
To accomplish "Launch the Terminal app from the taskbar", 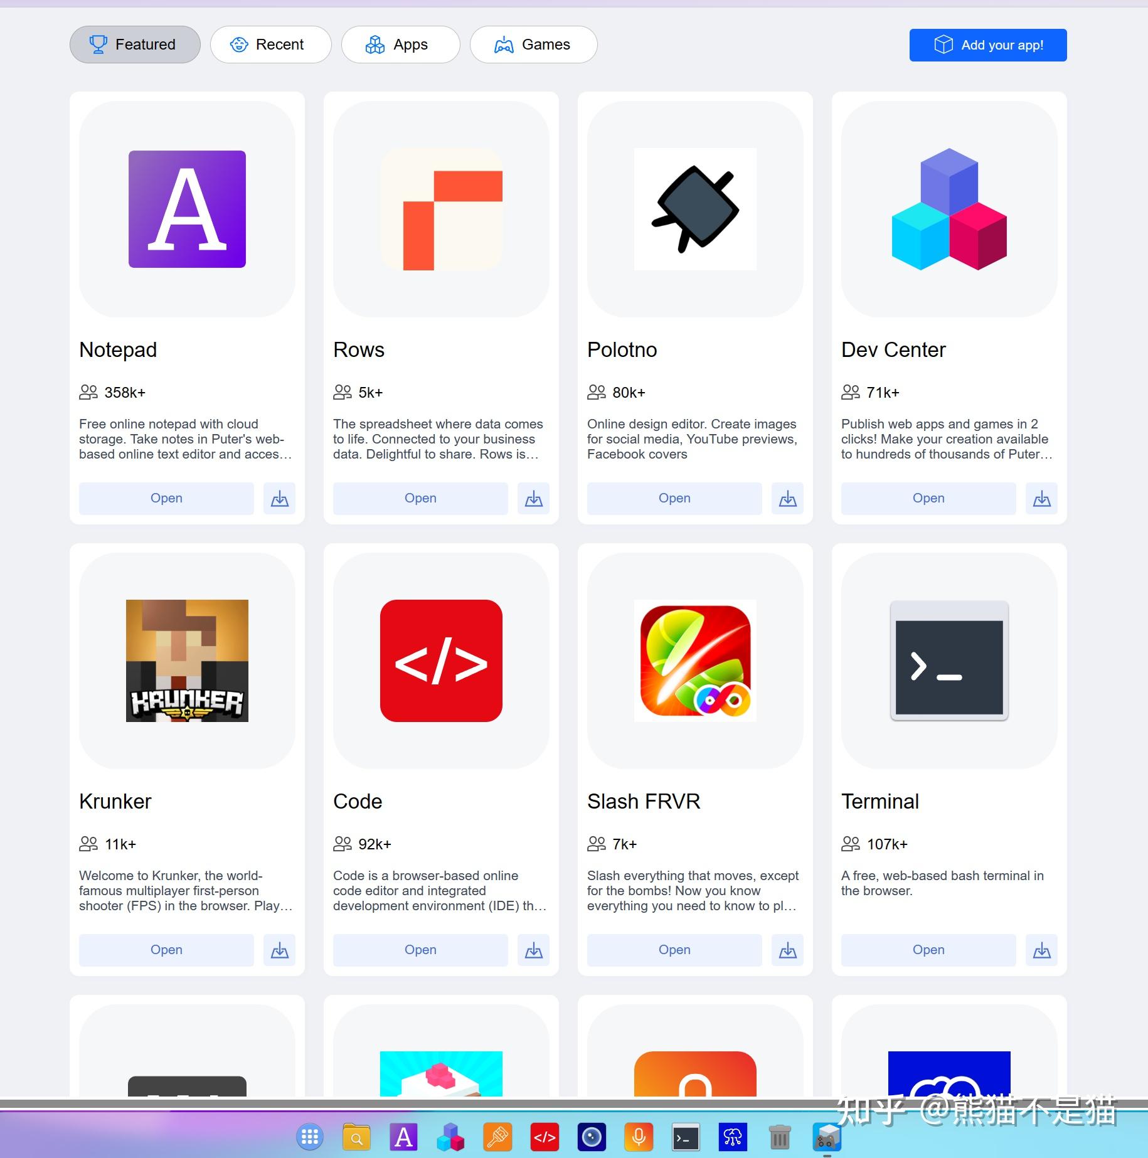I will (686, 1137).
